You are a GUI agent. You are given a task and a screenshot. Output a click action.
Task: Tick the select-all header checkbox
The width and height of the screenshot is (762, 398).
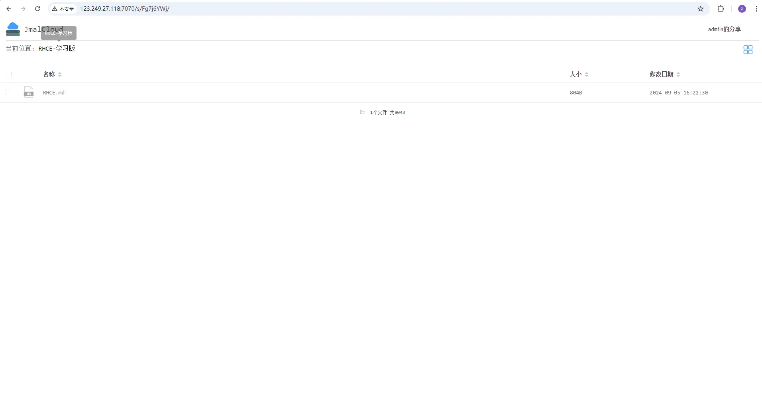(9, 75)
